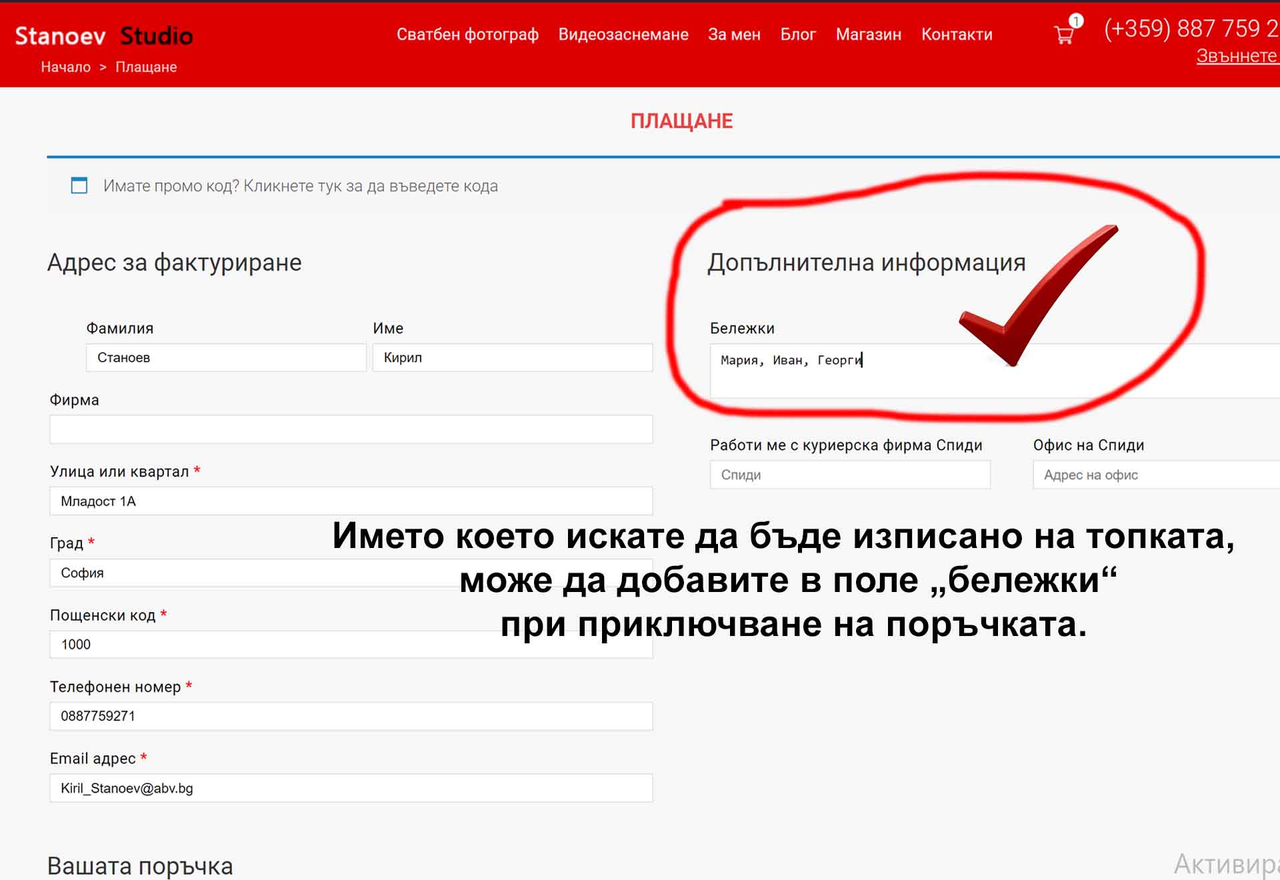Screen dimensions: 1280x880
Task: Click the Email адрес field
Action: [351, 788]
